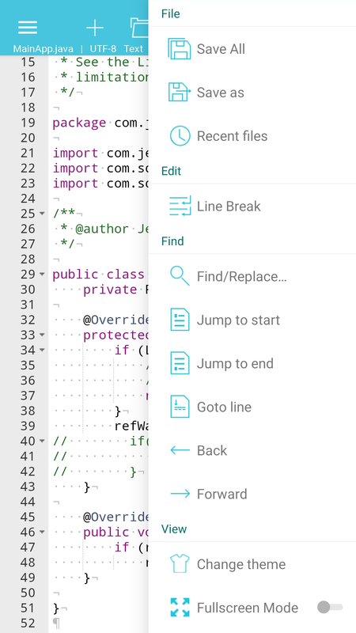This screenshot has height=633, width=356.
Task: Click the UTF-8 encoding label
Action: [103, 49]
